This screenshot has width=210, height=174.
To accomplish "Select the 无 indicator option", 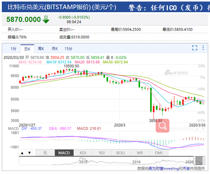I will (x=45, y=153).
